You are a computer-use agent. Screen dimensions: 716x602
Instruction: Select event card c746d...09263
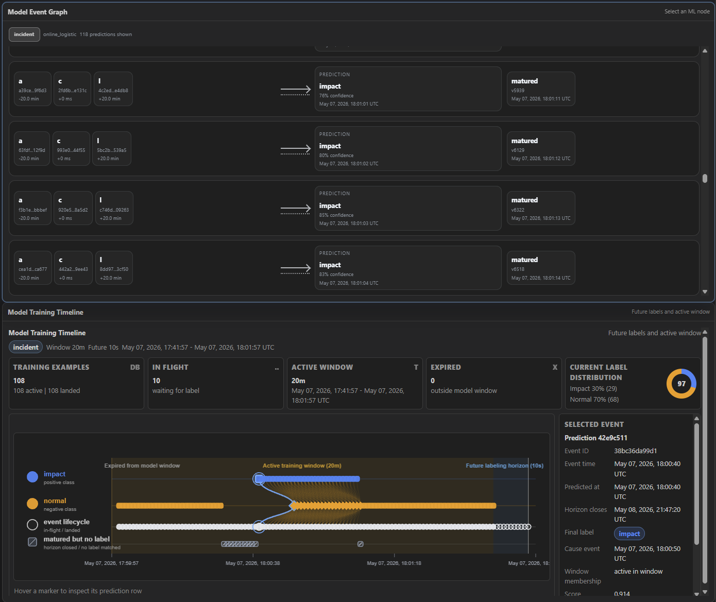click(114, 208)
